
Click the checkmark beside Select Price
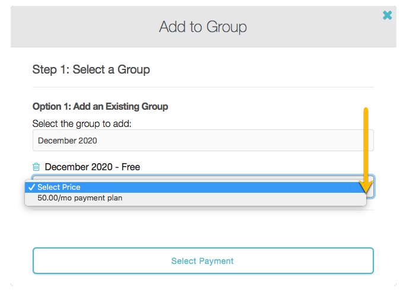31,187
